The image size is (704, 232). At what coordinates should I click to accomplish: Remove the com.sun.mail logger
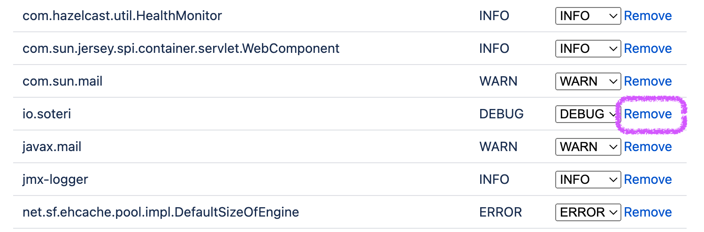point(648,81)
